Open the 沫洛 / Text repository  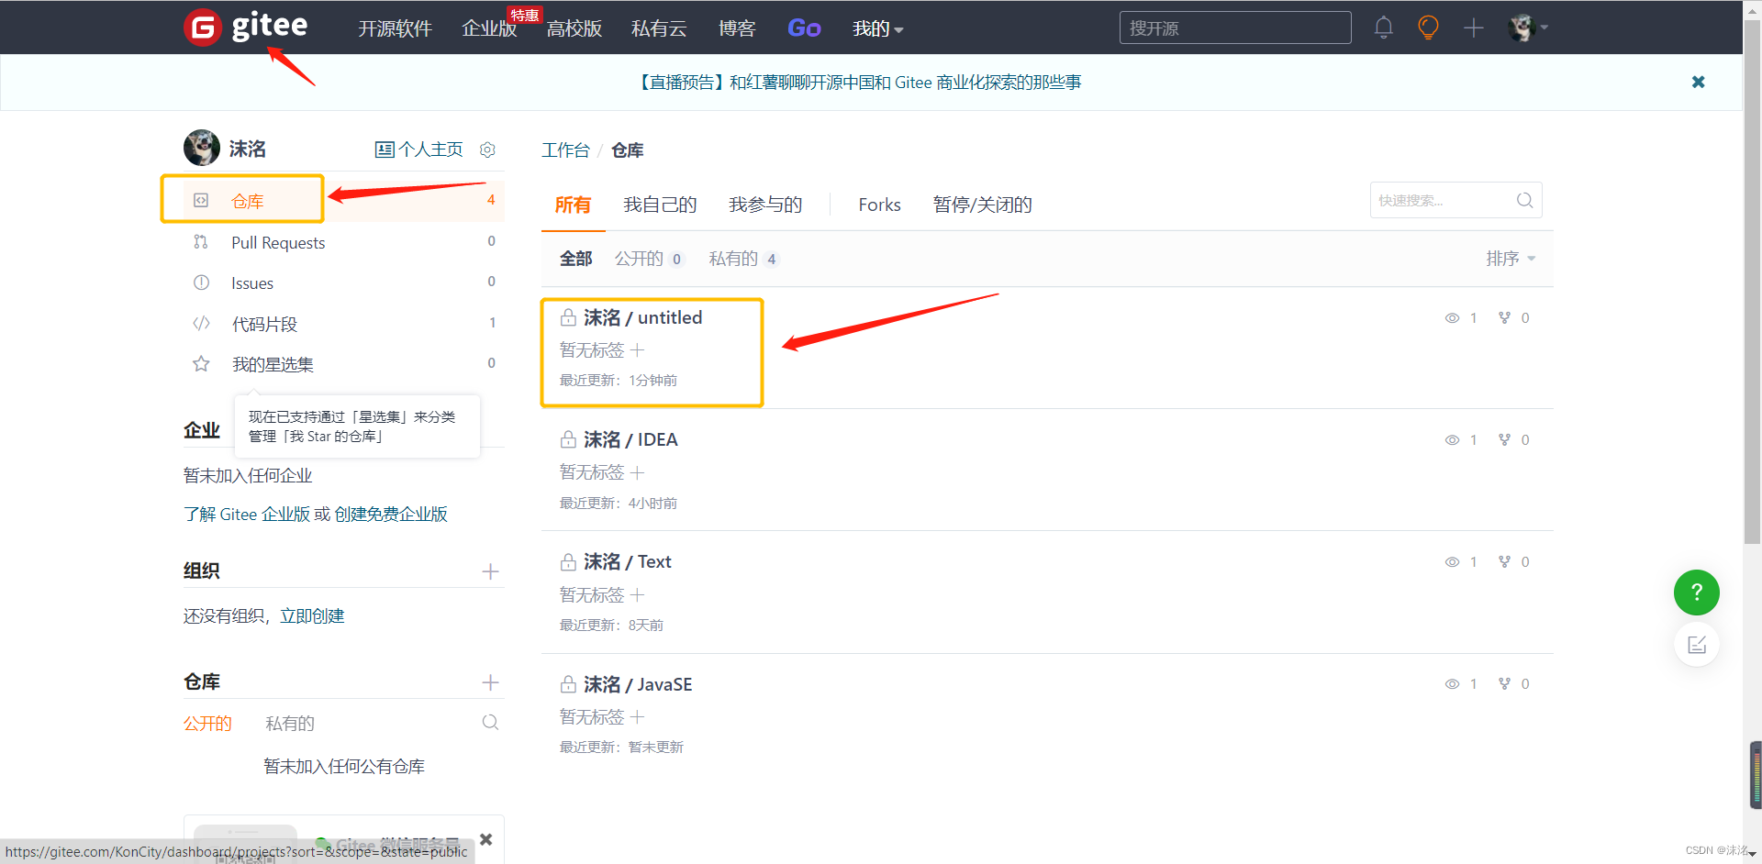(628, 561)
